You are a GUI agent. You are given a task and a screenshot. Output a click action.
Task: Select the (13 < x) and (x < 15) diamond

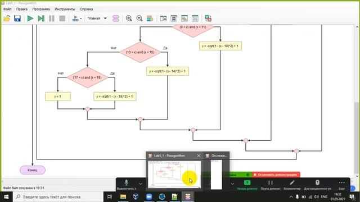140,52
